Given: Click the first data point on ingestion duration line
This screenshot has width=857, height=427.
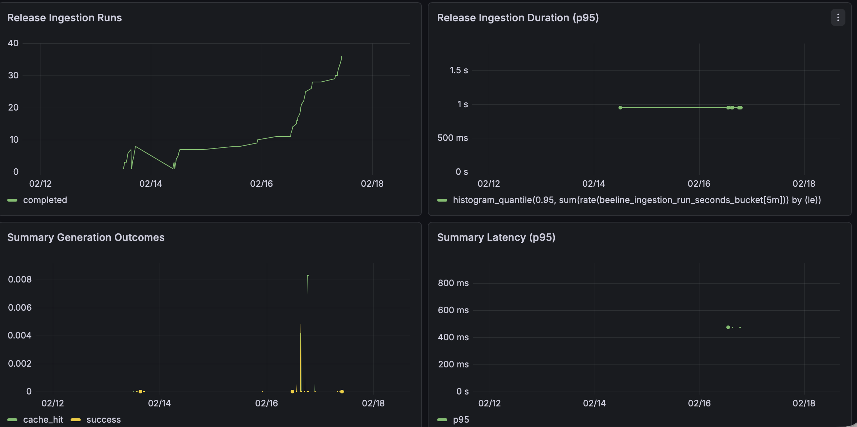Looking at the screenshot, I should [620, 108].
